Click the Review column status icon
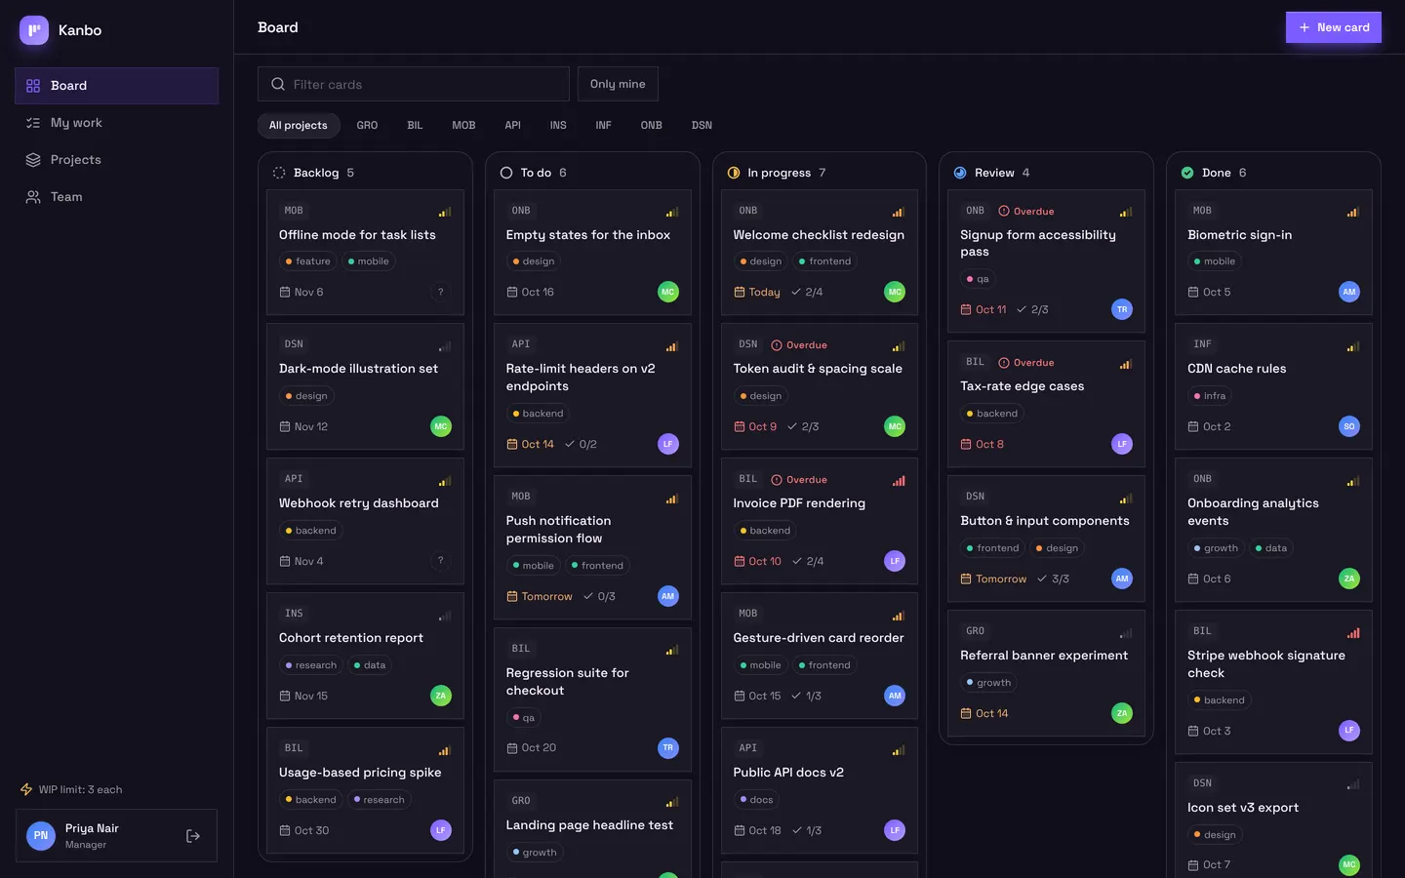 [960, 173]
